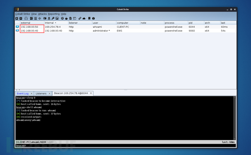Viewport: 251px width, 155px height.
Task: Click the manage web server cloud icon
Action: [x=84, y=19]
